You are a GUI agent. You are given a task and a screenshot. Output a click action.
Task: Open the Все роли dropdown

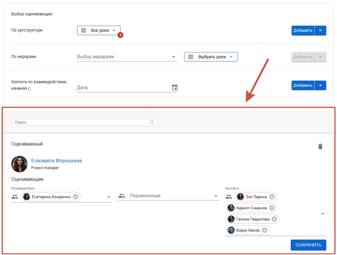click(x=99, y=30)
